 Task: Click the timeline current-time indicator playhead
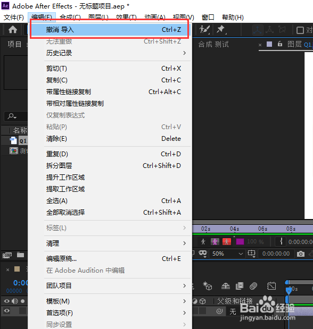pyautogui.click(x=289, y=290)
